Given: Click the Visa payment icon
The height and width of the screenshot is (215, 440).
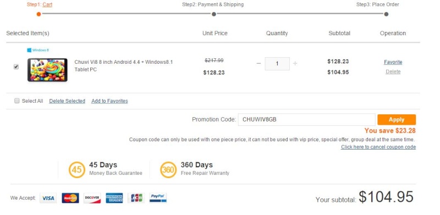Looking at the screenshot, I should click(48, 198).
